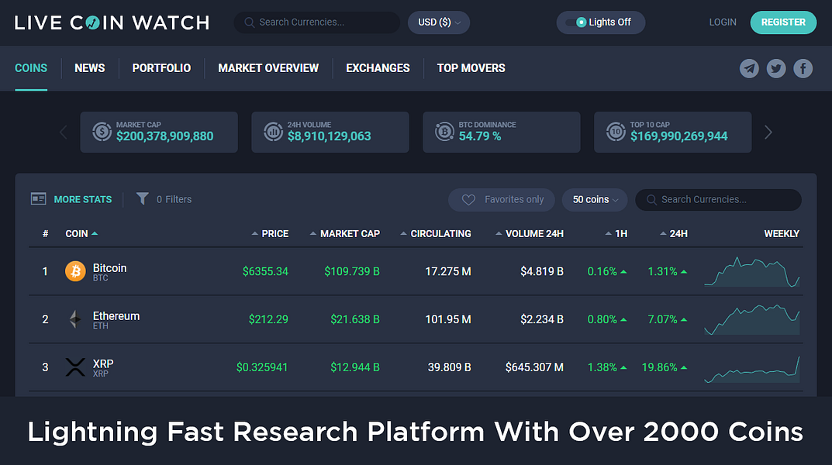Sort by the PRICE column
This screenshot has height=465, width=832.
coord(270,234)
